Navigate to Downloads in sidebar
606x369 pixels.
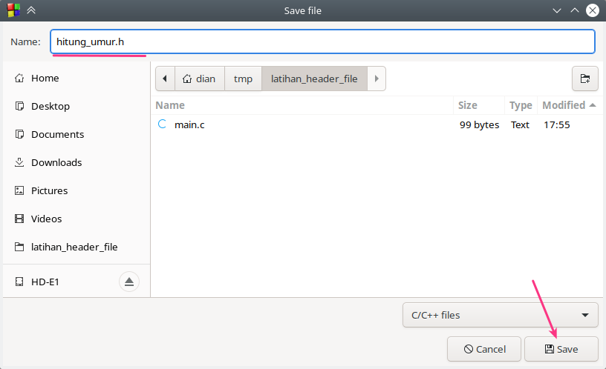point(56,163)
